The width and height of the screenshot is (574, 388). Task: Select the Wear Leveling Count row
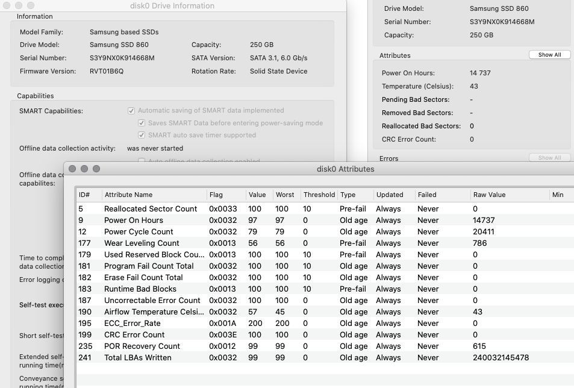325,243
